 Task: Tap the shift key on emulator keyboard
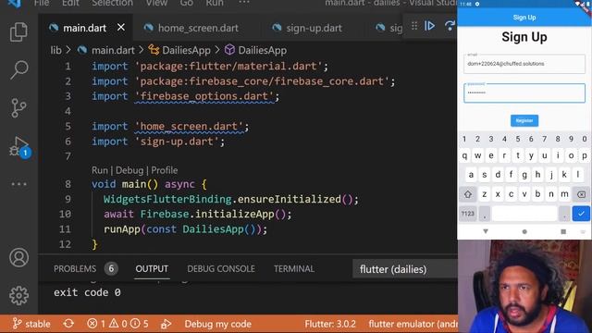tap(468, 194)
